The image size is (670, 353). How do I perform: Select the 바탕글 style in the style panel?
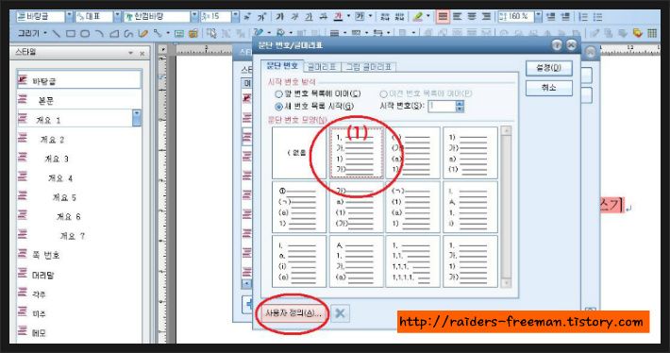pyautogui.click(x=79, y=80)
